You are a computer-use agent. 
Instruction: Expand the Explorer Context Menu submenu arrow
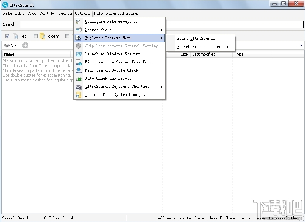[161, 38]
